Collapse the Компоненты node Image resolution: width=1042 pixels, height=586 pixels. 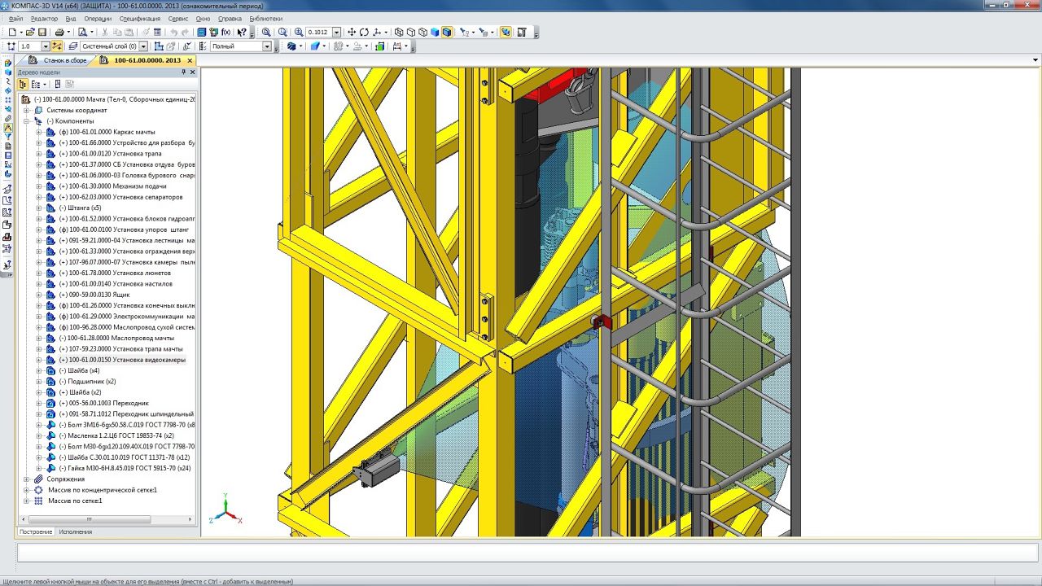click(x=27, y=120)
